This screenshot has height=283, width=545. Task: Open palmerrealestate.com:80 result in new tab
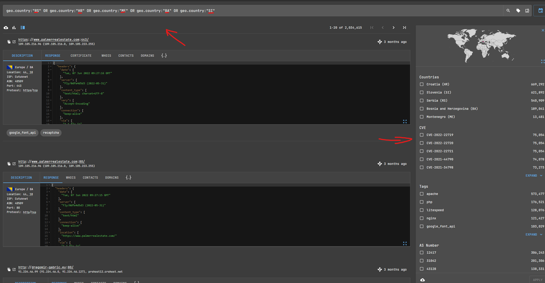(x=14, y=164)
